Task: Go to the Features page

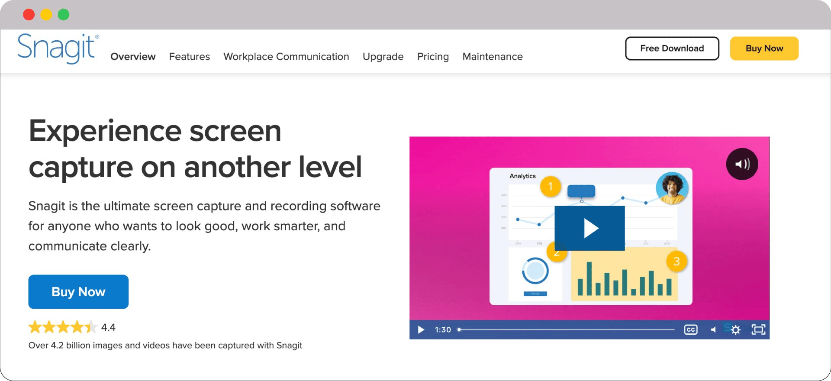Action: pyautogui.click(x=189, y=57)
